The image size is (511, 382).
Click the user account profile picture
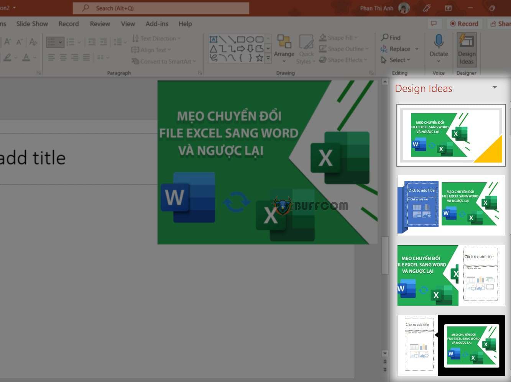click(x=404, y=8)
